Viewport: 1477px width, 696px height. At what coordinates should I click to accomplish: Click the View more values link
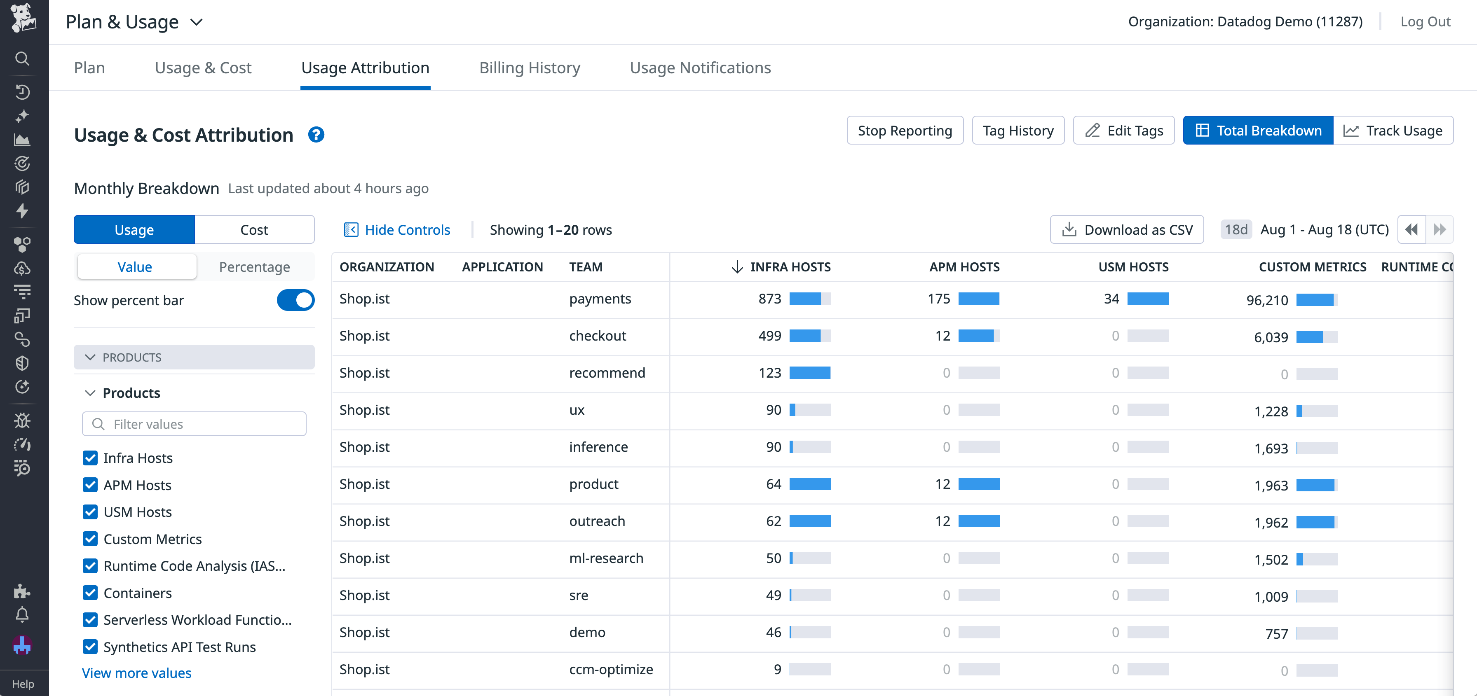tap(136, 673)
